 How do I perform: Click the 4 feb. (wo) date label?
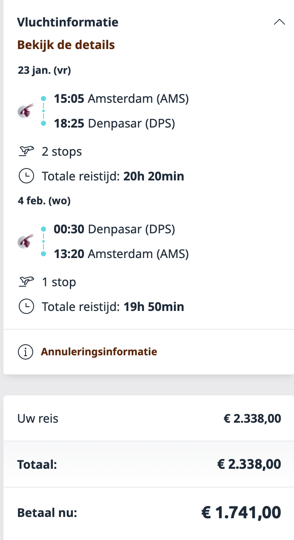coord(44,201)
